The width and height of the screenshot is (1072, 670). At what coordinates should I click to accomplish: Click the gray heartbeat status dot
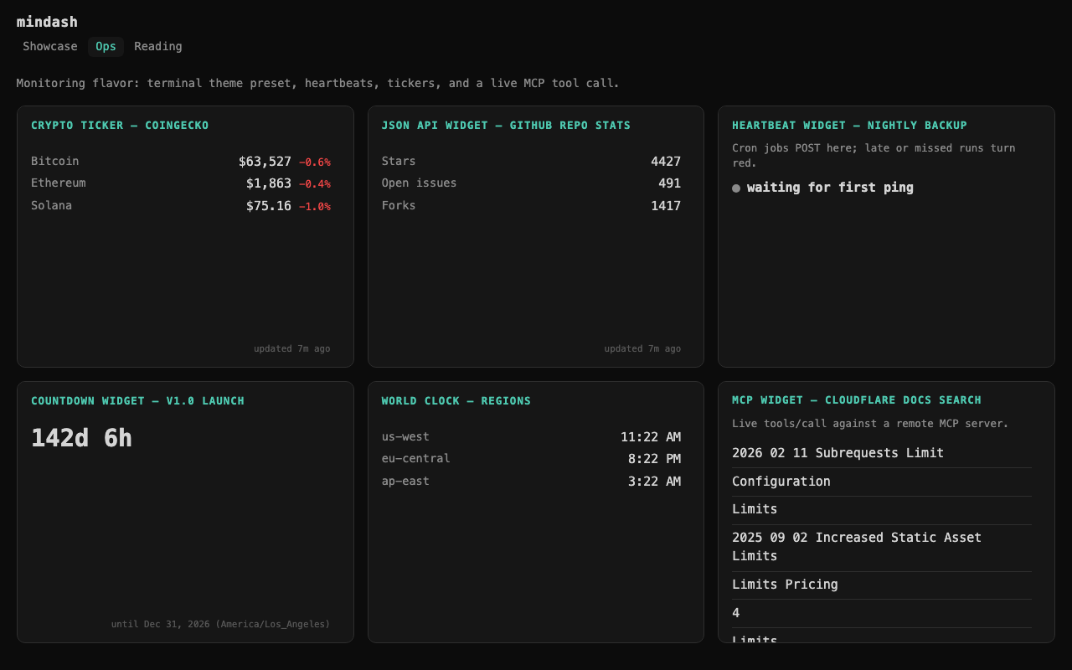pyautogui.click(x=736, y=188)
